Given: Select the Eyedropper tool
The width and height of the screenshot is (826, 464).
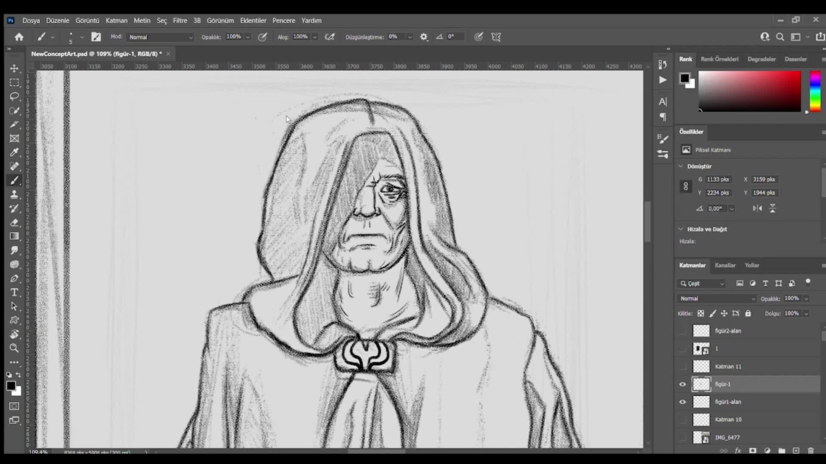Looking at the screenshot, I should (14, 153).
